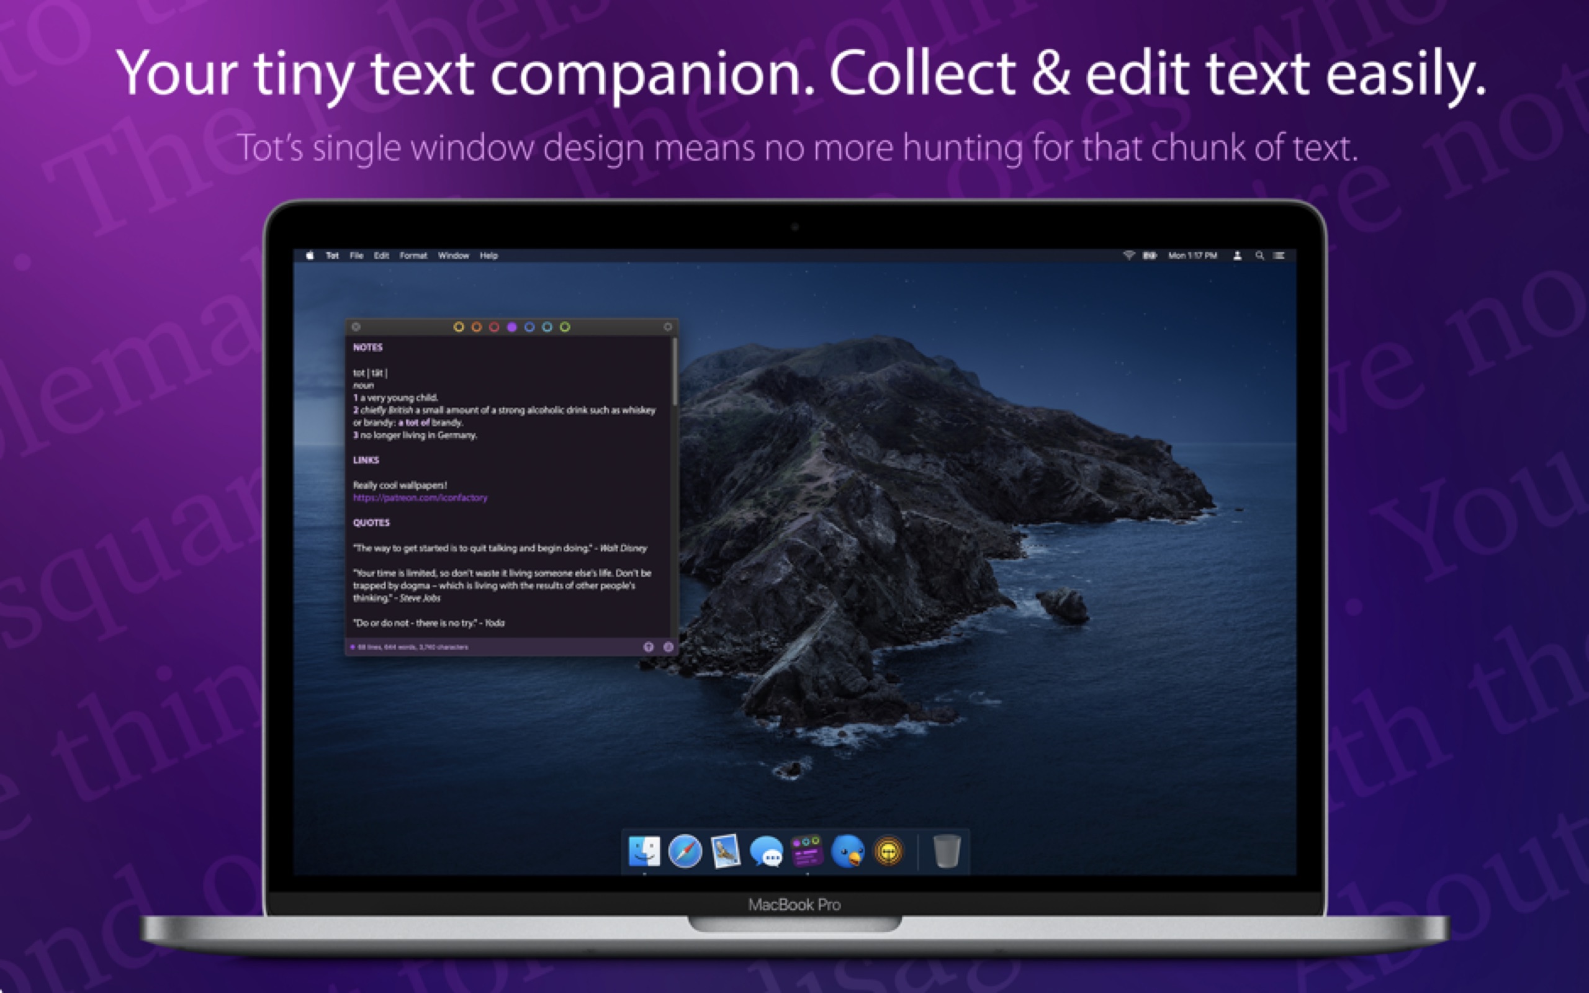Open Spotlight search in the menu bar
This screenshot has width=1589, height=993.
tap(1259, 256)
